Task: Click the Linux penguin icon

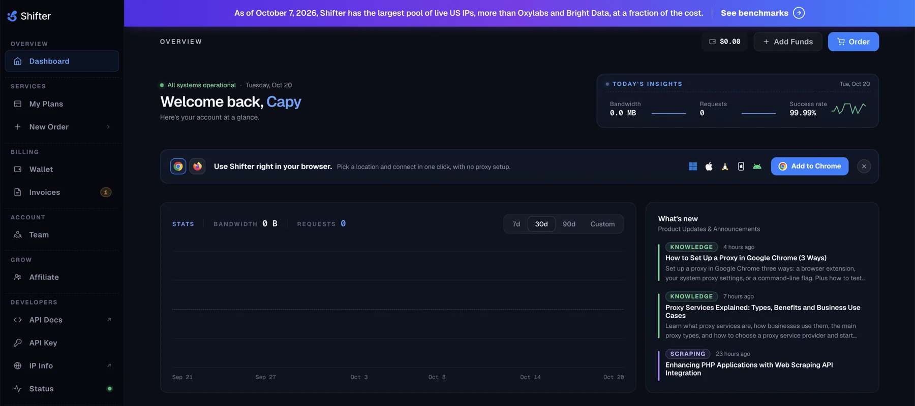Action: coord(725,166)
